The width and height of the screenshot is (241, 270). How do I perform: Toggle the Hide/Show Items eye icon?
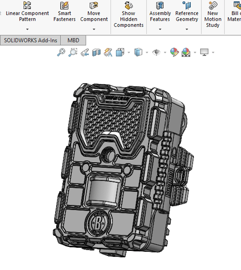(156, 52)
